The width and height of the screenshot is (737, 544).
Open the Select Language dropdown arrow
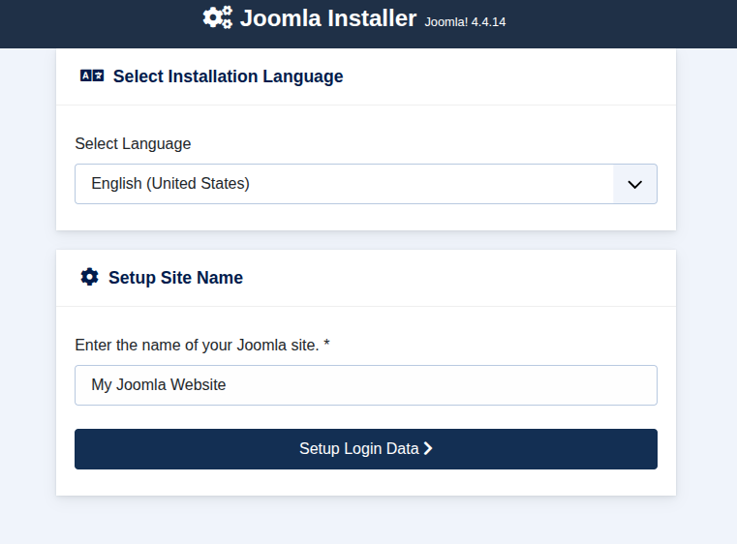634,184
